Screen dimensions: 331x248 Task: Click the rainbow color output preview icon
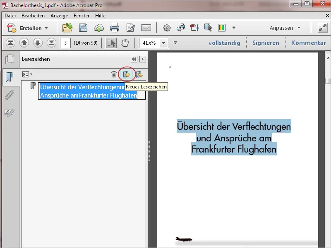(x=222, y=28)
